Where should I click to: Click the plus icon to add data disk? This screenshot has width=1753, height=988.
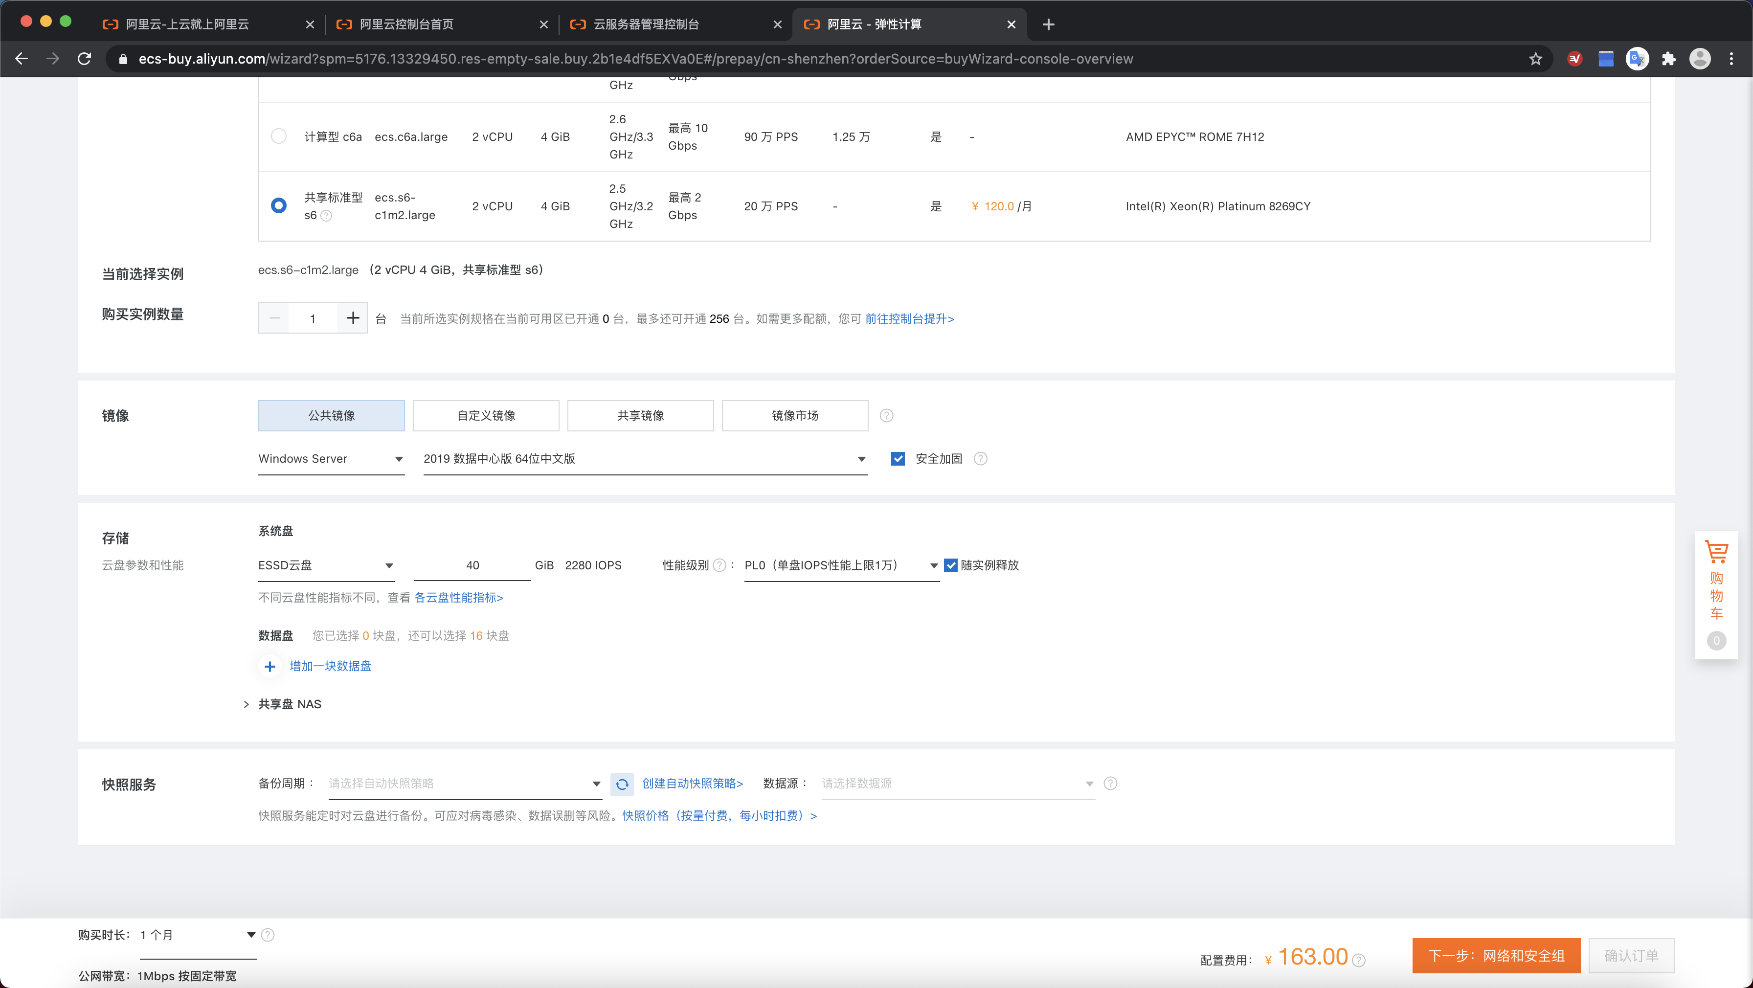(270, 666)
